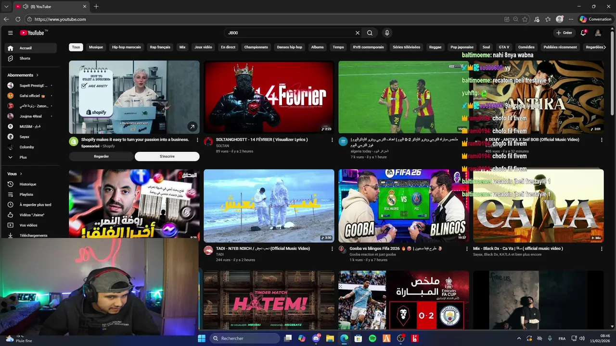Select the Hip-hop marocain filter chip

[x=126, y=47]
